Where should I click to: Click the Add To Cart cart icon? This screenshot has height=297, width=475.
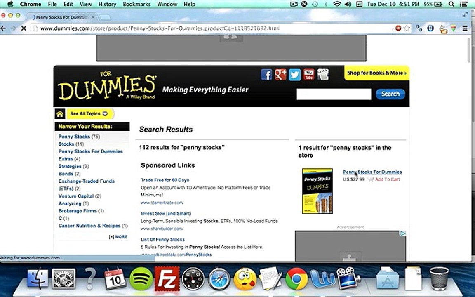[x=371, y=179]
